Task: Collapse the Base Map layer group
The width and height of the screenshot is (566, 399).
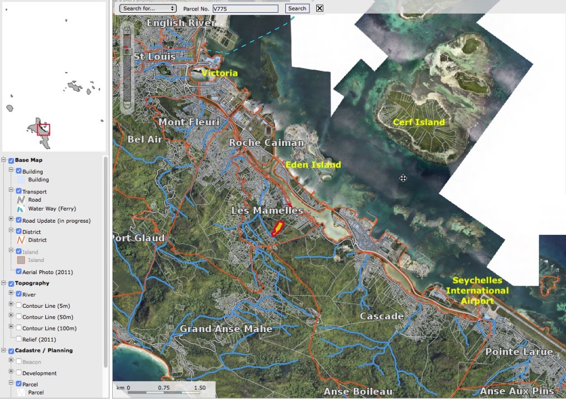Action: (x=4, y=160)
